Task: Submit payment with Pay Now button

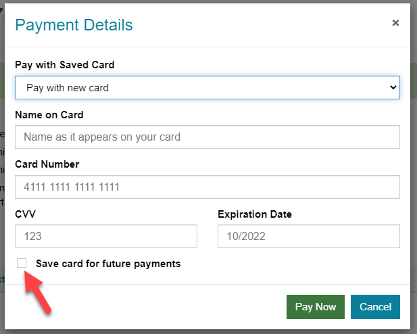Action: coord(316,307)
